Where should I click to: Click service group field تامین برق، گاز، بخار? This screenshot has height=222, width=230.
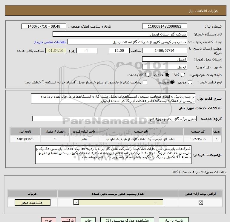pos(114,119)
